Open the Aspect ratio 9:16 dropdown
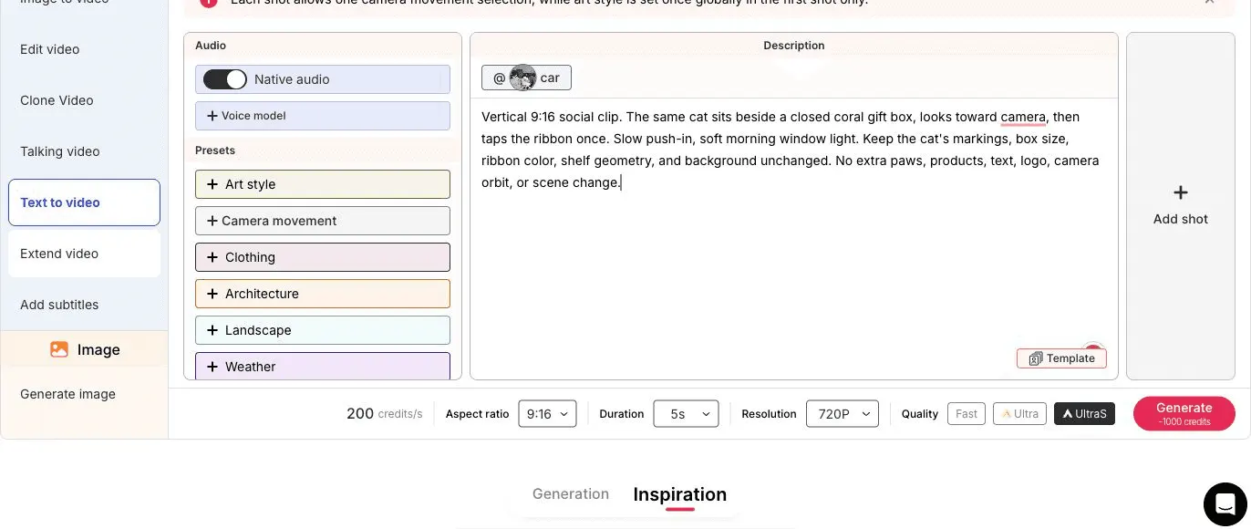This screenshot has height=529, width=1251. 547,413
